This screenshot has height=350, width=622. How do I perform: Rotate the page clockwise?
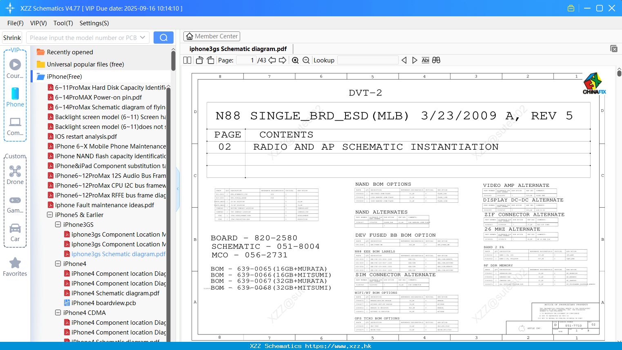210,60
